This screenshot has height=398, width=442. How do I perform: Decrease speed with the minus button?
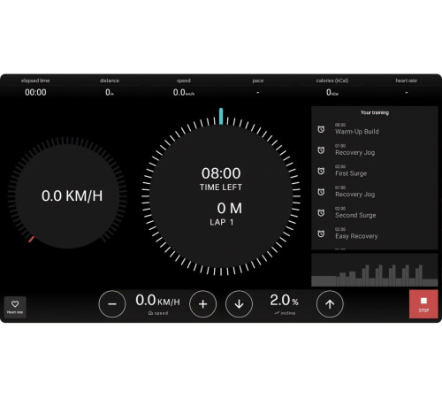click(112, 304)
